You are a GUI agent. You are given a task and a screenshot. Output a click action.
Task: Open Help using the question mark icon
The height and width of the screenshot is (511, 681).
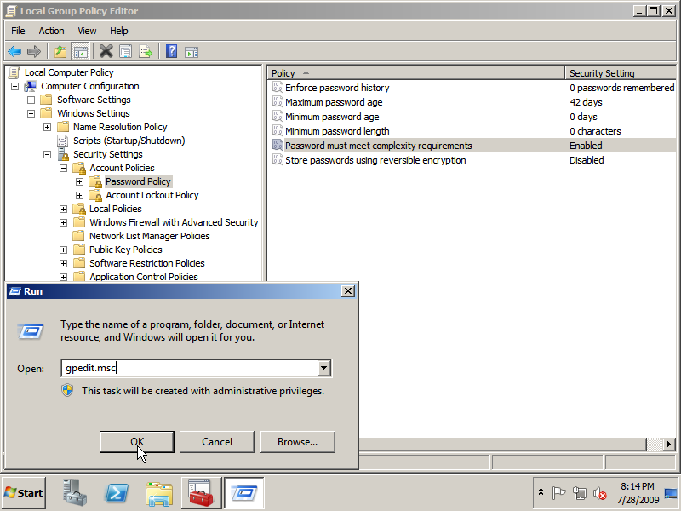[x=172, y=52]
